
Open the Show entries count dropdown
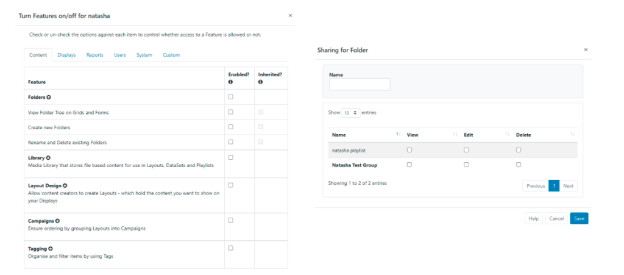coord(350,113)
